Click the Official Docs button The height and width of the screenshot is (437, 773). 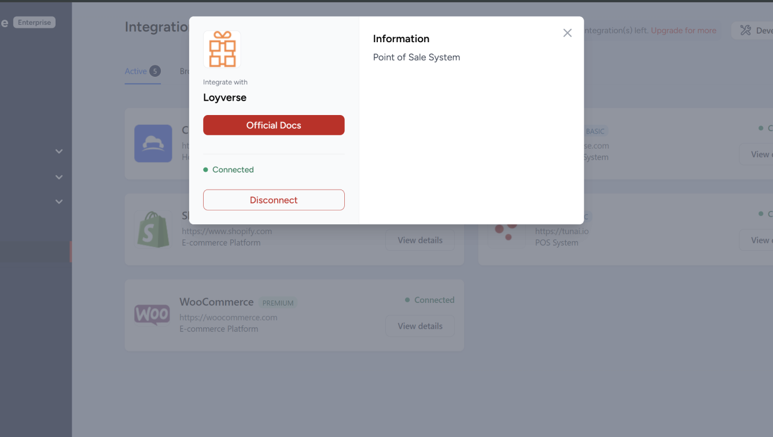pos(274,125)
